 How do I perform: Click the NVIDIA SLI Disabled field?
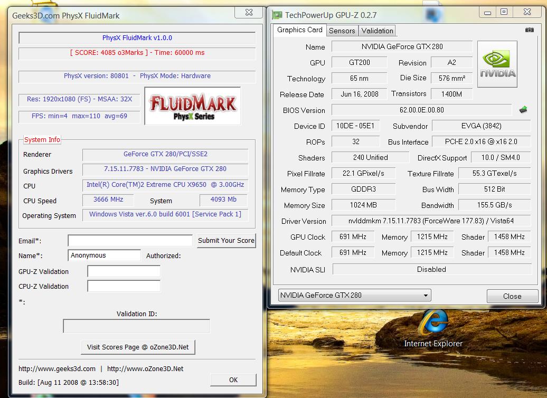[431, 269]
